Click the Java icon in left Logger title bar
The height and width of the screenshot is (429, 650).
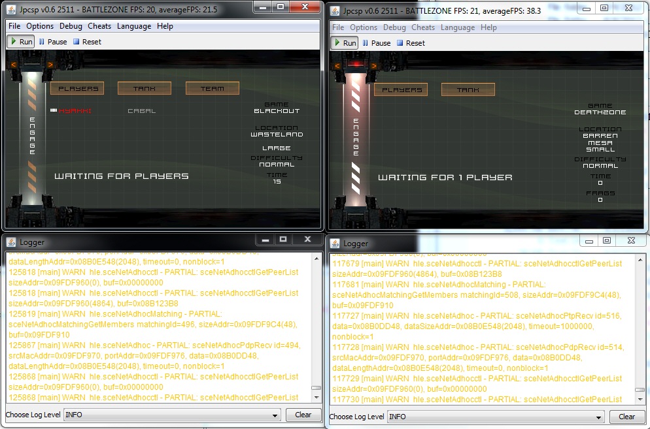[11, 242]
